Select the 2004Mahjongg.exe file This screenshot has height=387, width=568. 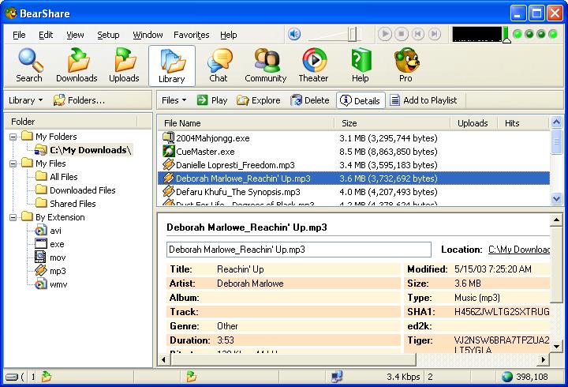[x=213, y=138]
